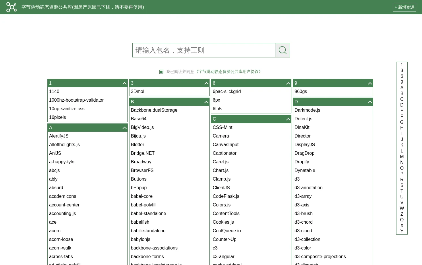Select CanvasInput entry

pyautogui.click(x=226, y=145)
